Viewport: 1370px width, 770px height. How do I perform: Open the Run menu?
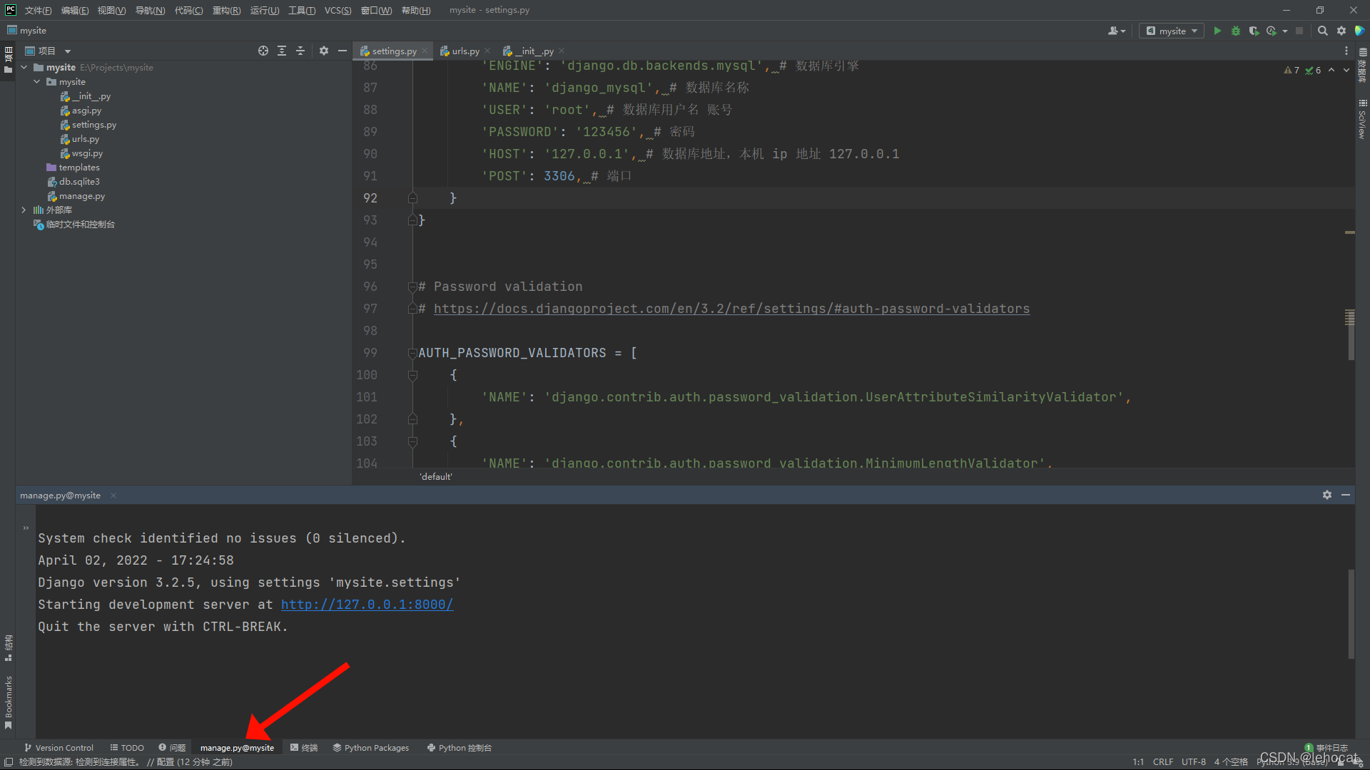point(265,10)
